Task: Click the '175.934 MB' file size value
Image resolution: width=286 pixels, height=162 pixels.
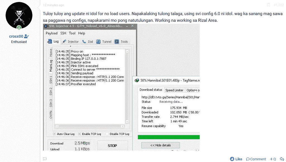Action: pyautogui.click(x=178, y=108)
